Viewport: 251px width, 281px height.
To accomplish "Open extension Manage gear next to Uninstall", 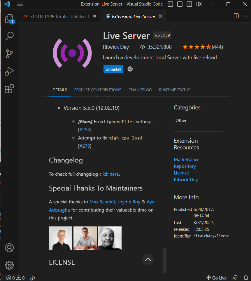I will (x=130, y=69).
